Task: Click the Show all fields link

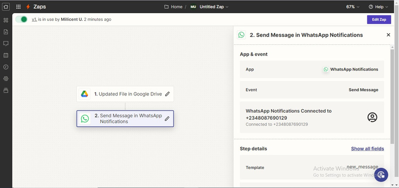Action: tap(367, 149)
